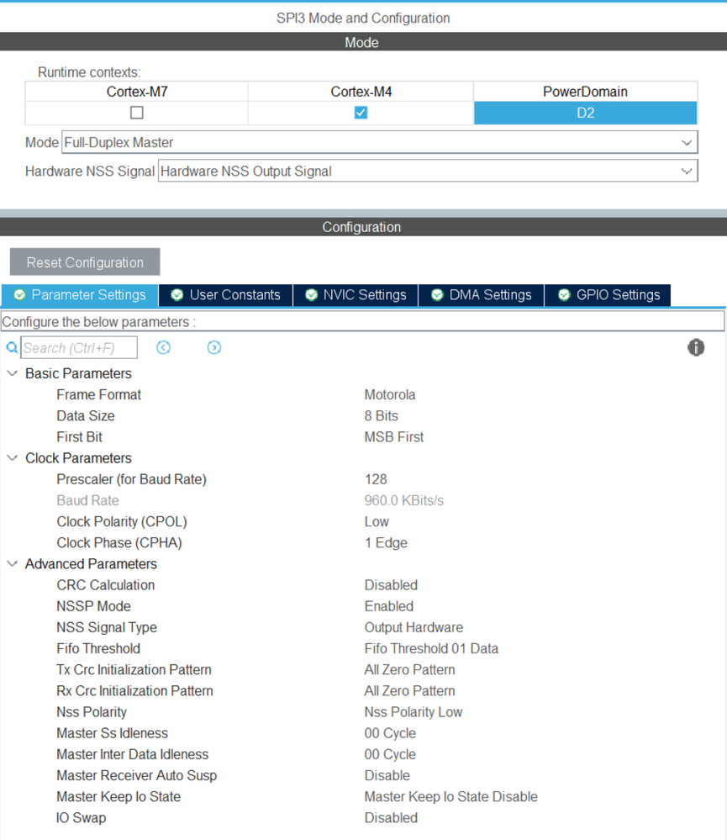Focus the Search (Ctrl+F) field

tap(79, 347)
